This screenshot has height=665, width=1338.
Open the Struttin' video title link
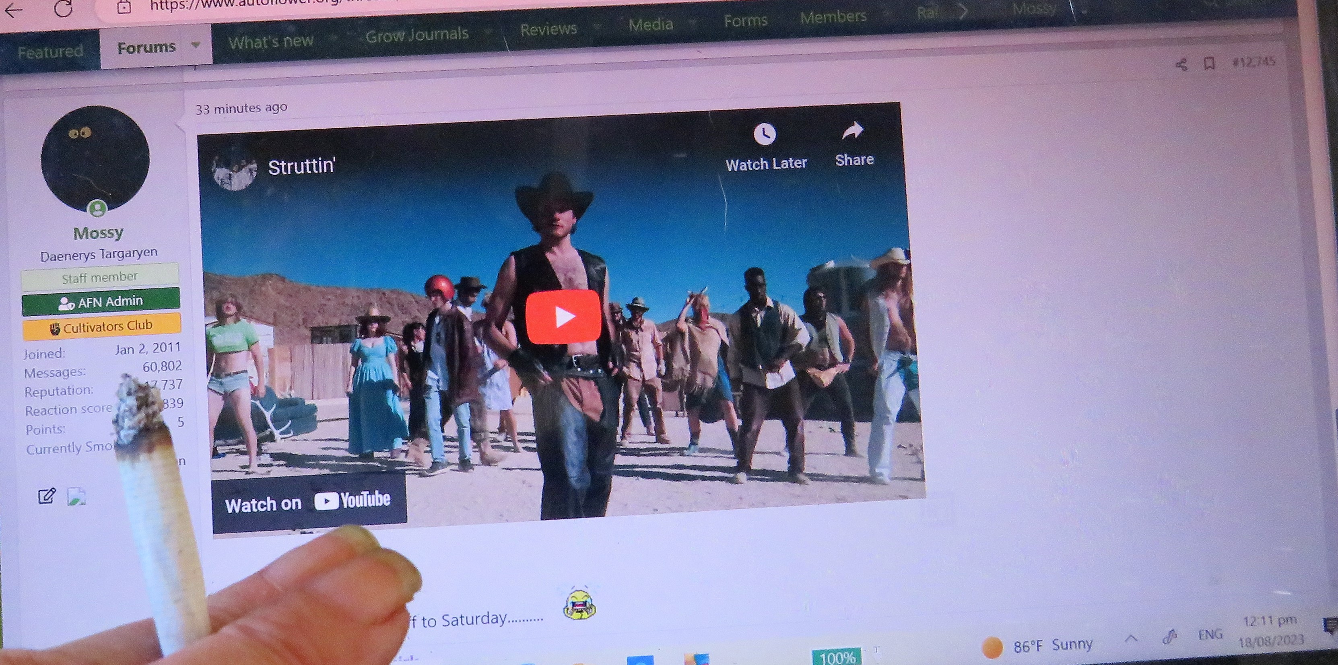pos(301,166)
